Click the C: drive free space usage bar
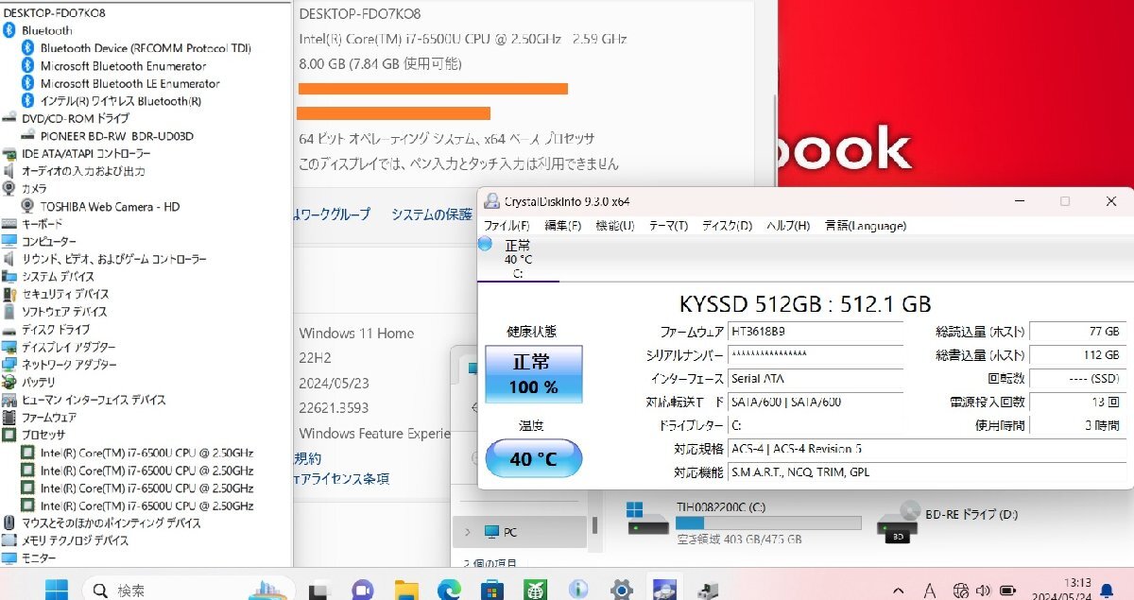The image size is (1134, 600). tap(768, 523)
